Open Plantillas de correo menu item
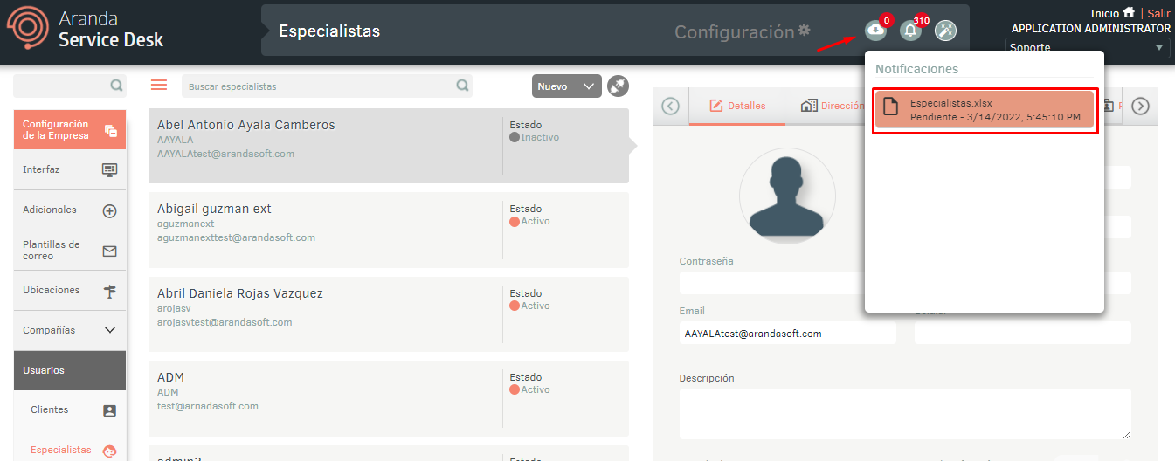 70,251
